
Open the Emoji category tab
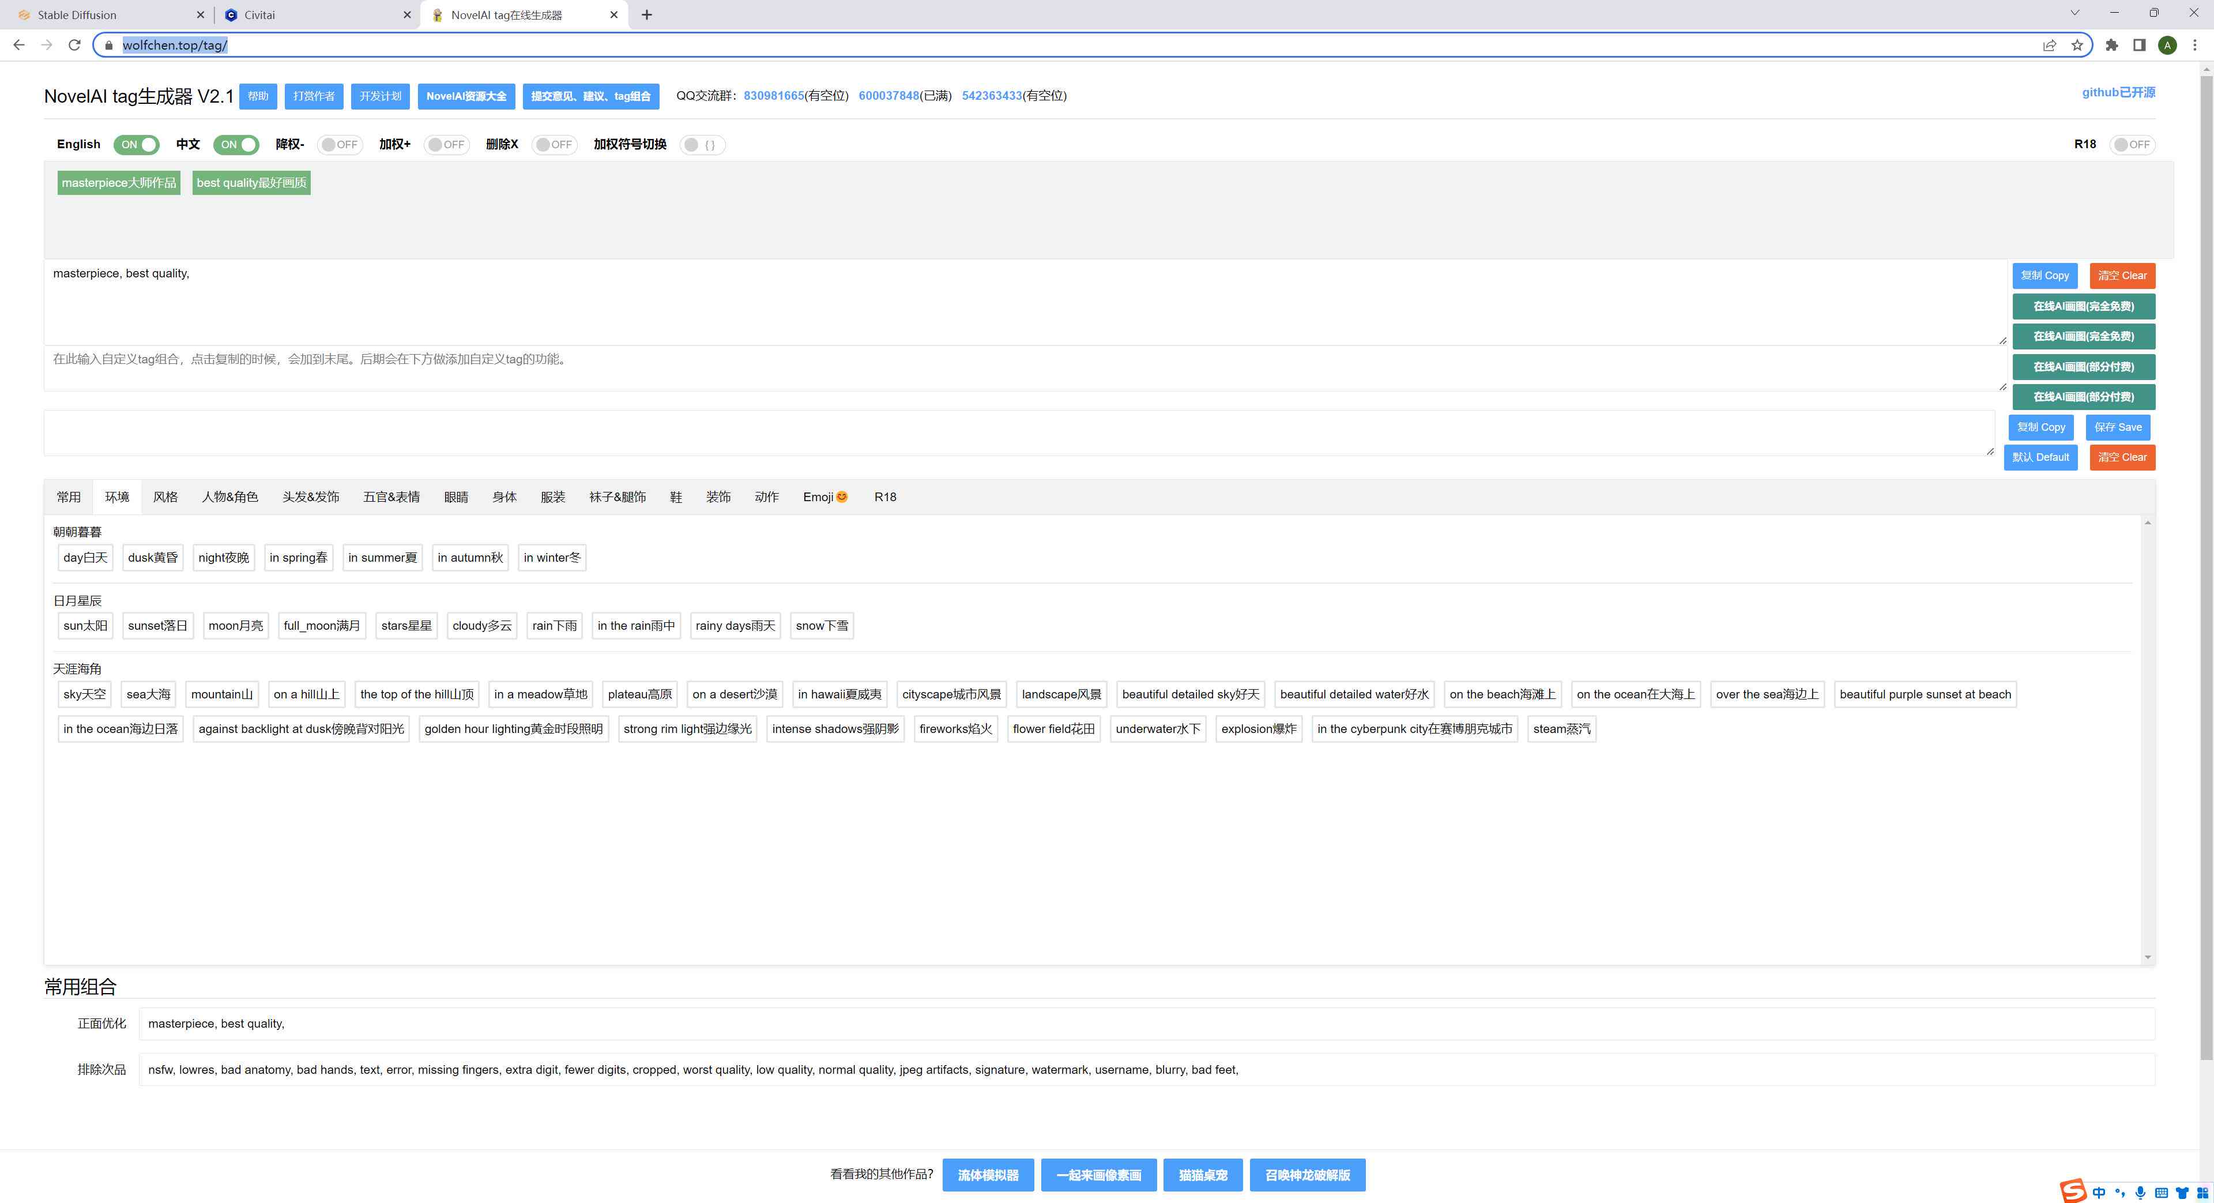825,497
